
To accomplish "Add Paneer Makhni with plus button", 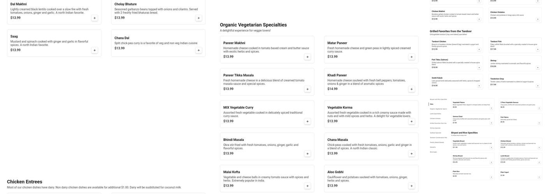I will (x=308, y=57).
